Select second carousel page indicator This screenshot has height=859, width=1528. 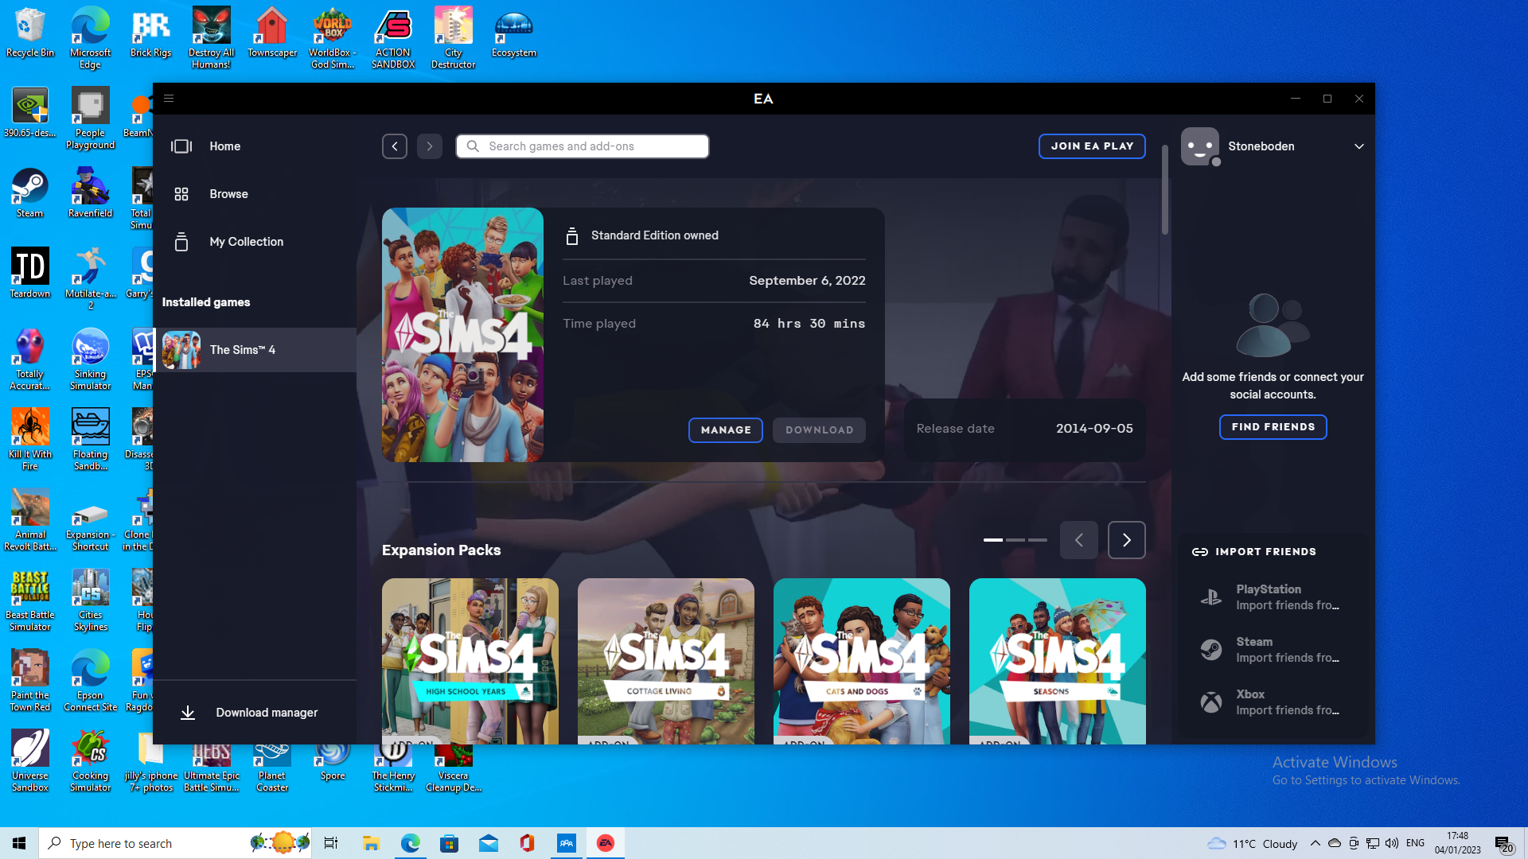pos(1015,540)
